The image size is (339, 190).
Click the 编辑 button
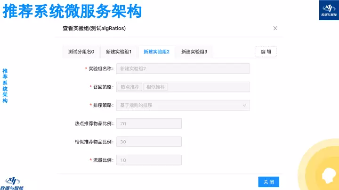click(266, 52)
